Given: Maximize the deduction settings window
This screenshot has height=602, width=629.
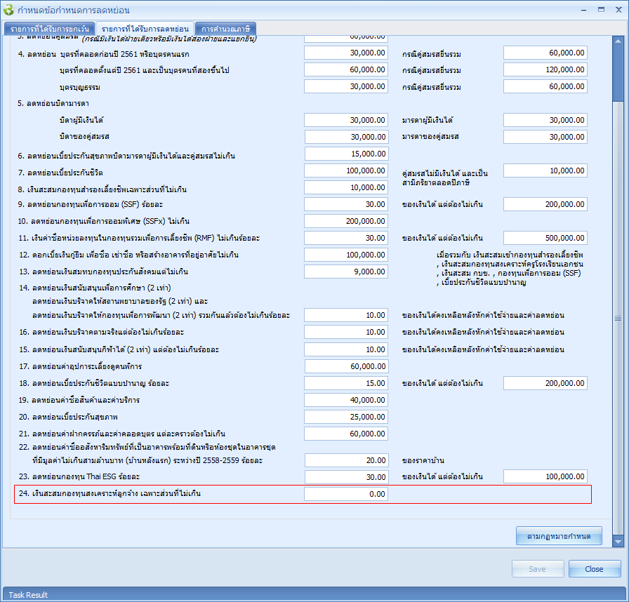Looking at the screenshot, I should point(602,10).
